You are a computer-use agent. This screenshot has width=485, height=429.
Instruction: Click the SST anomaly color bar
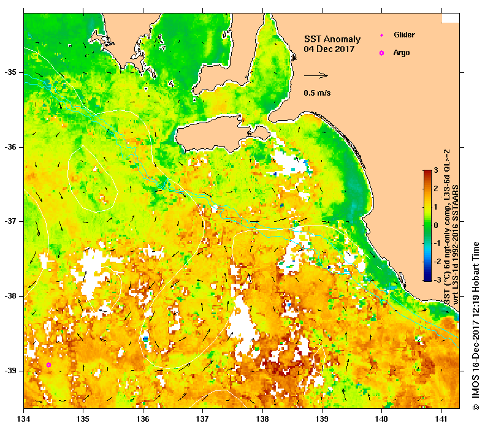click(x=427, y=226)
